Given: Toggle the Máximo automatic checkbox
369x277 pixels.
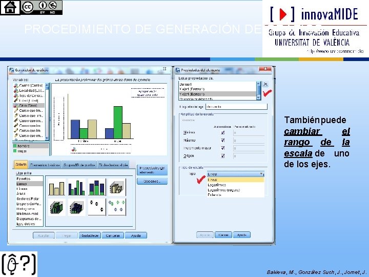Looking at the screenshot, I should [x=222, y=141].
